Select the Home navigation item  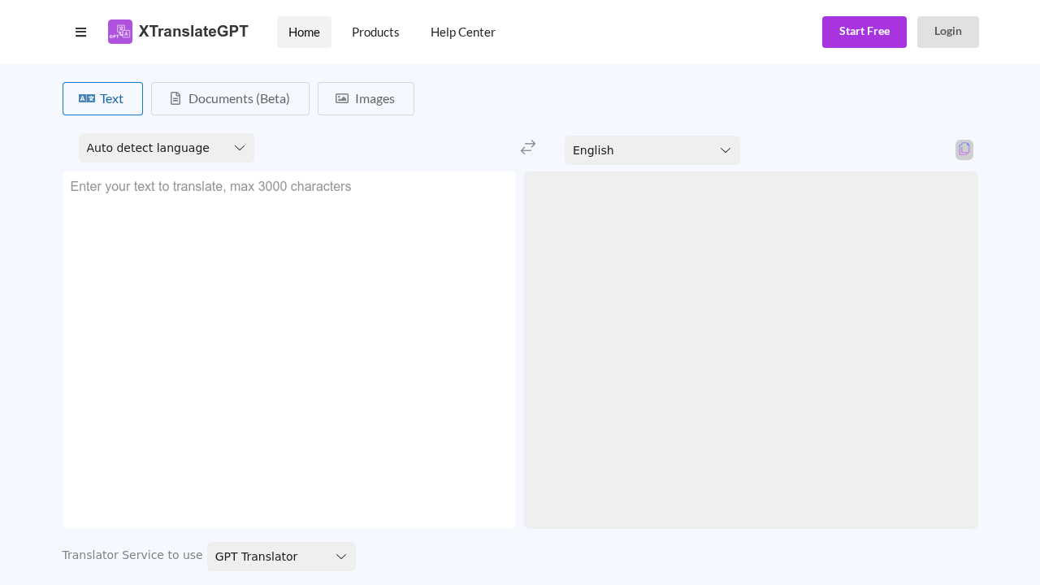[304, 32]
